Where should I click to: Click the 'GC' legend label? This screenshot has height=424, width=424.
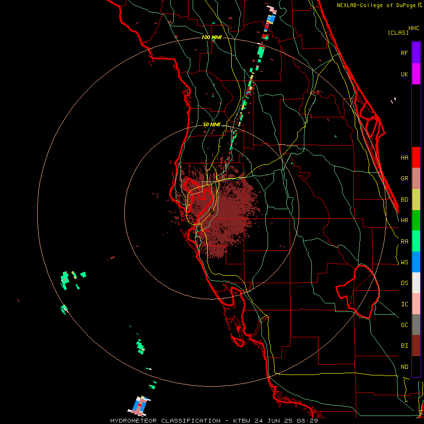(x=404, y=325)
